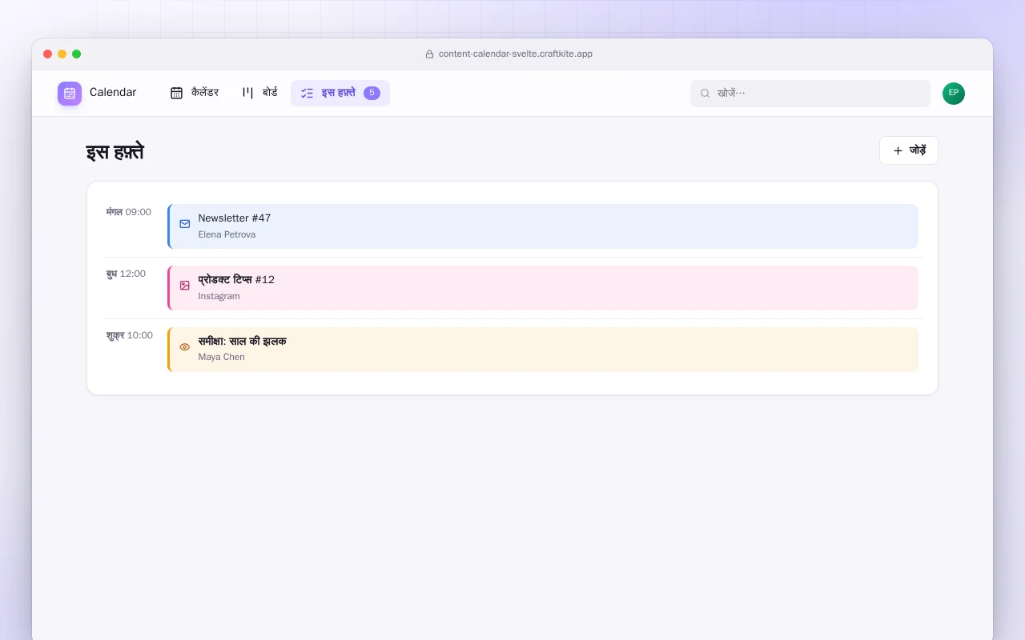The height and width of the screenshot is (640, 1025).
Task: Click the Calendar app name text
Action: 113,93
